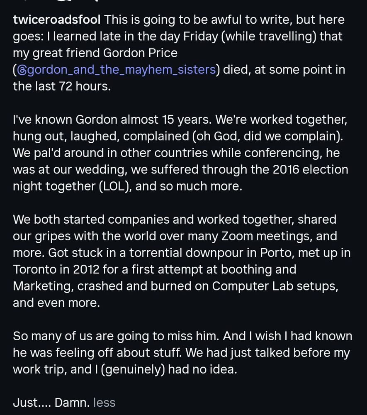
Task: Click the "the last 72 hours." line
Action: pyautogui.click(x=62, y=86)
